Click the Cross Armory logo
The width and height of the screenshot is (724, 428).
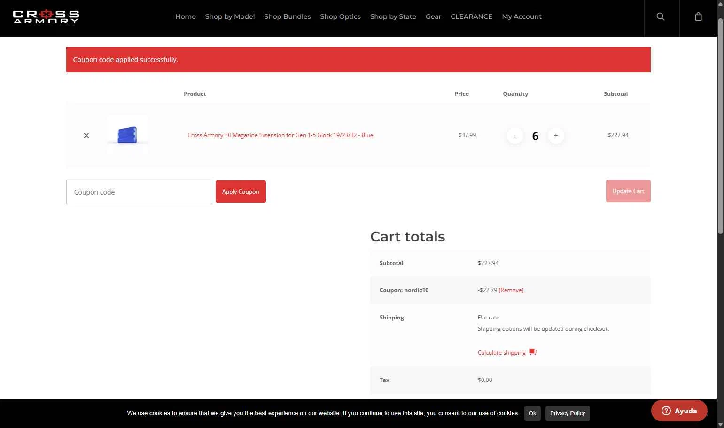point(46,17)
